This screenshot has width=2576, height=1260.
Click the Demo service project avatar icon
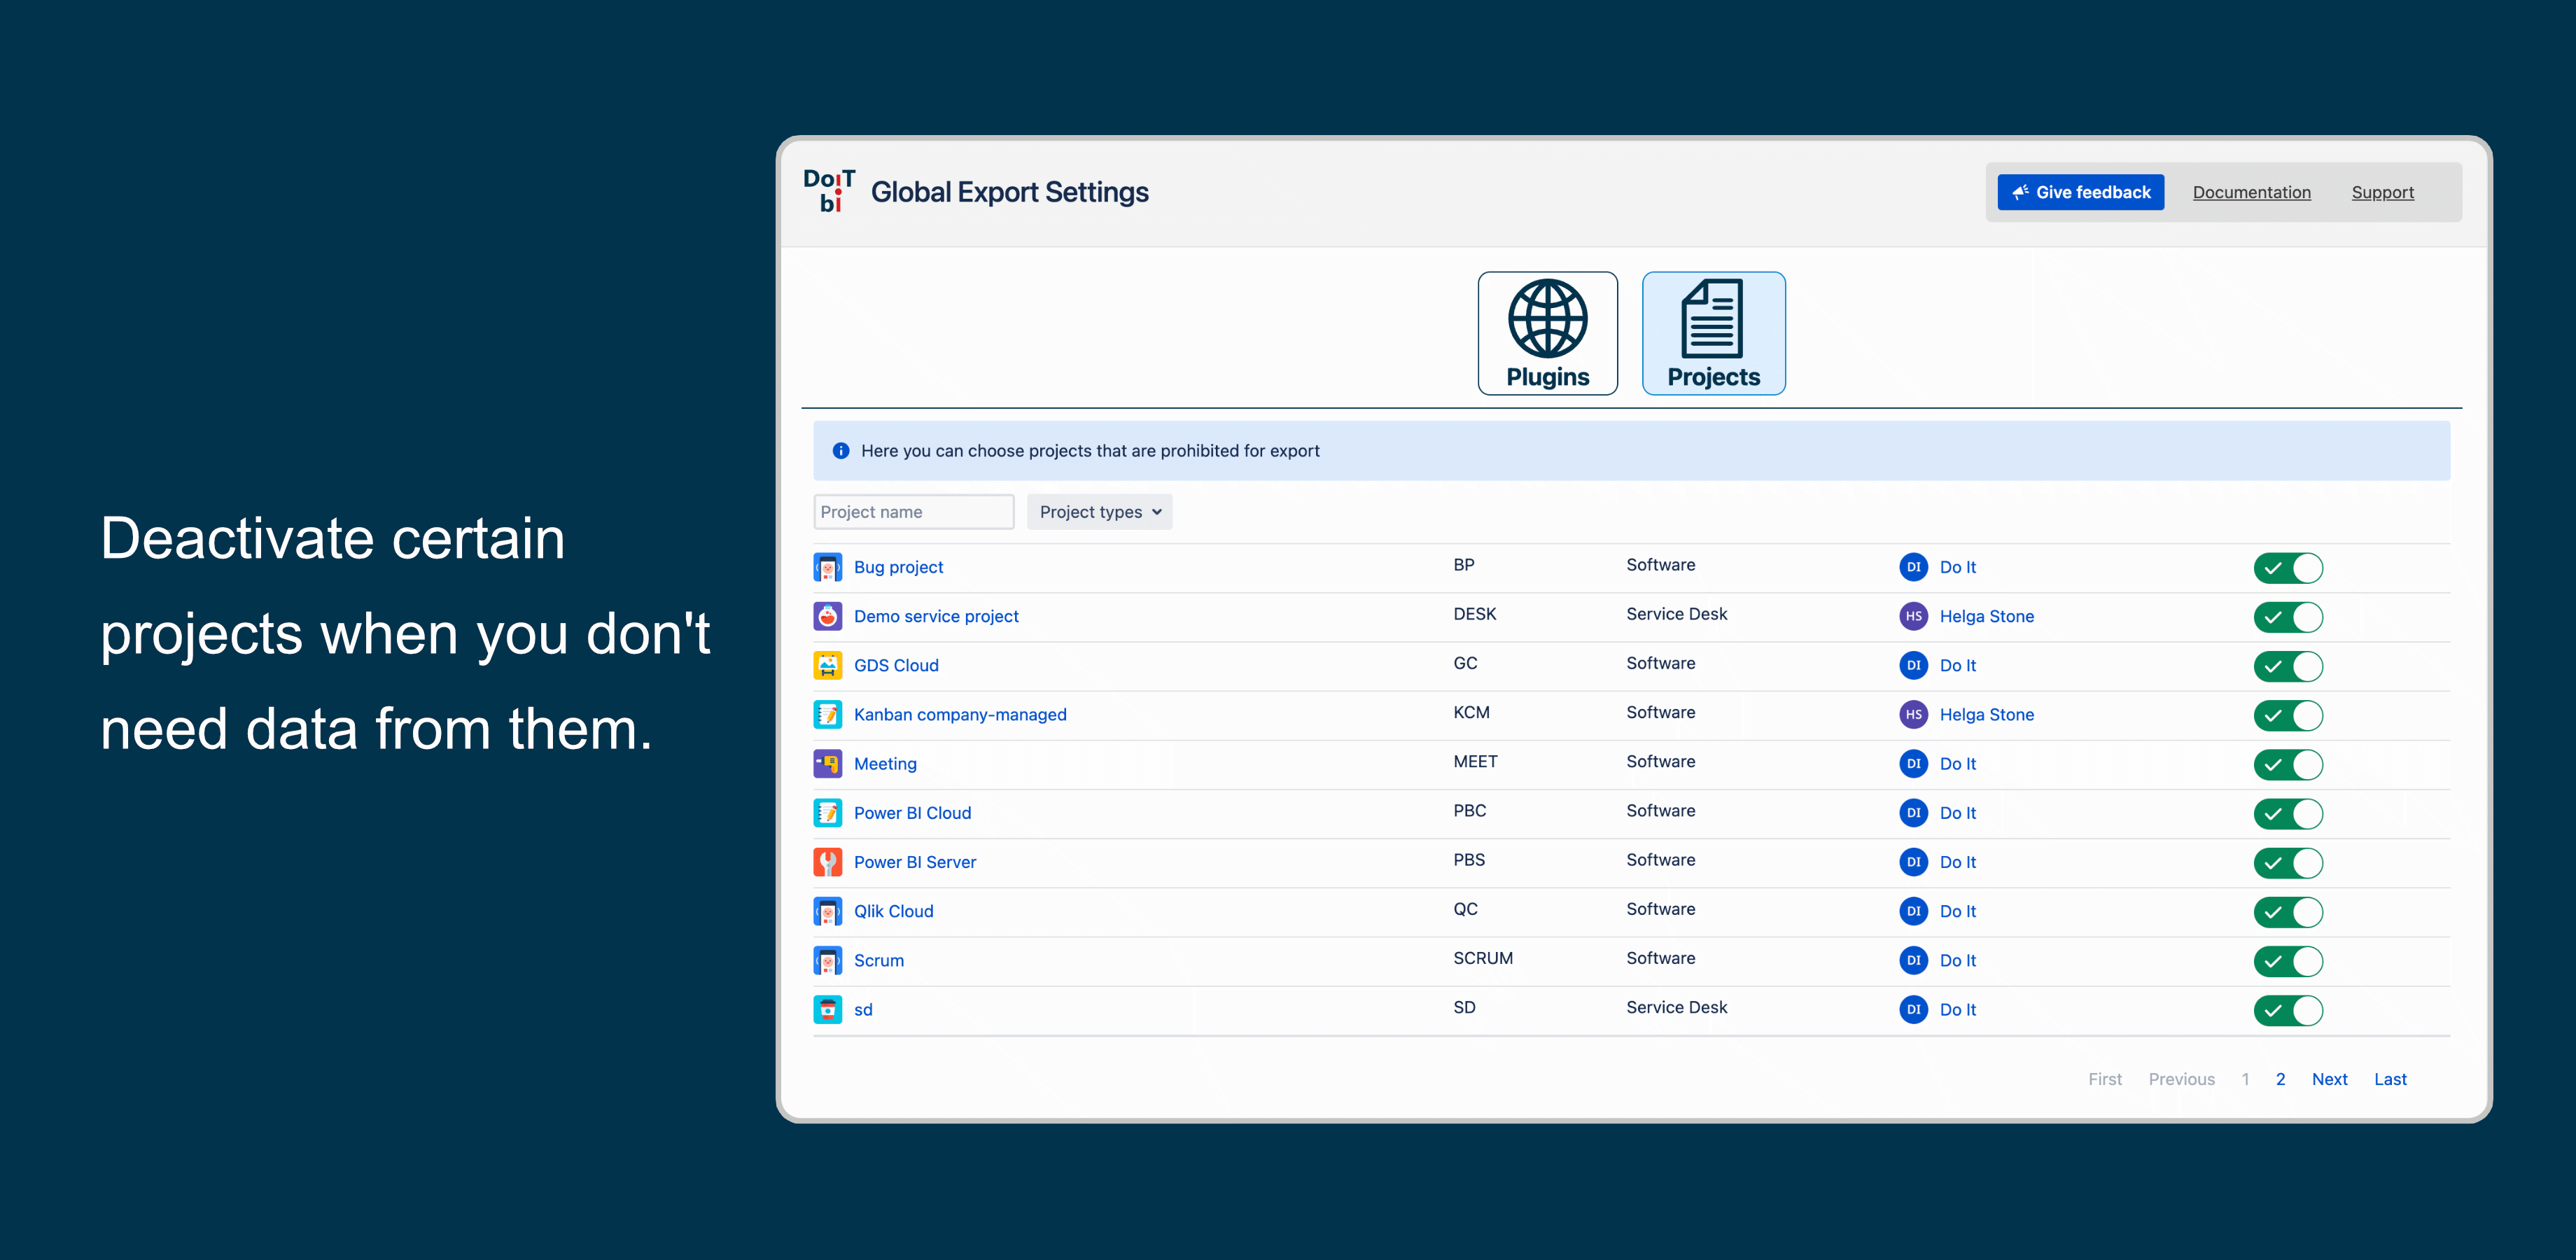[827, 616]
